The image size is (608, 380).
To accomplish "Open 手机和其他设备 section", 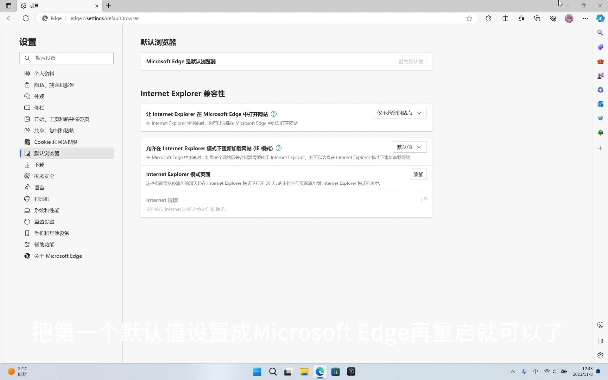I will click(66, 233).
